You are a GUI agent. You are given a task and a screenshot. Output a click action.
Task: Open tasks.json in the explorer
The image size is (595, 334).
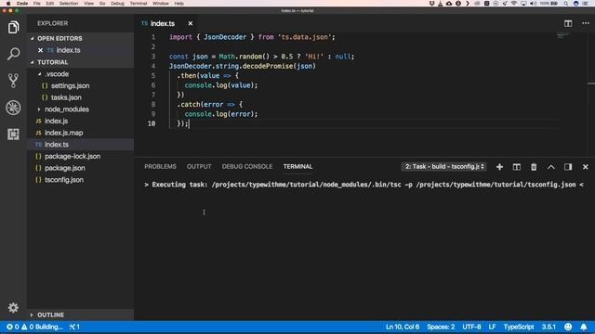click(66, 97)
